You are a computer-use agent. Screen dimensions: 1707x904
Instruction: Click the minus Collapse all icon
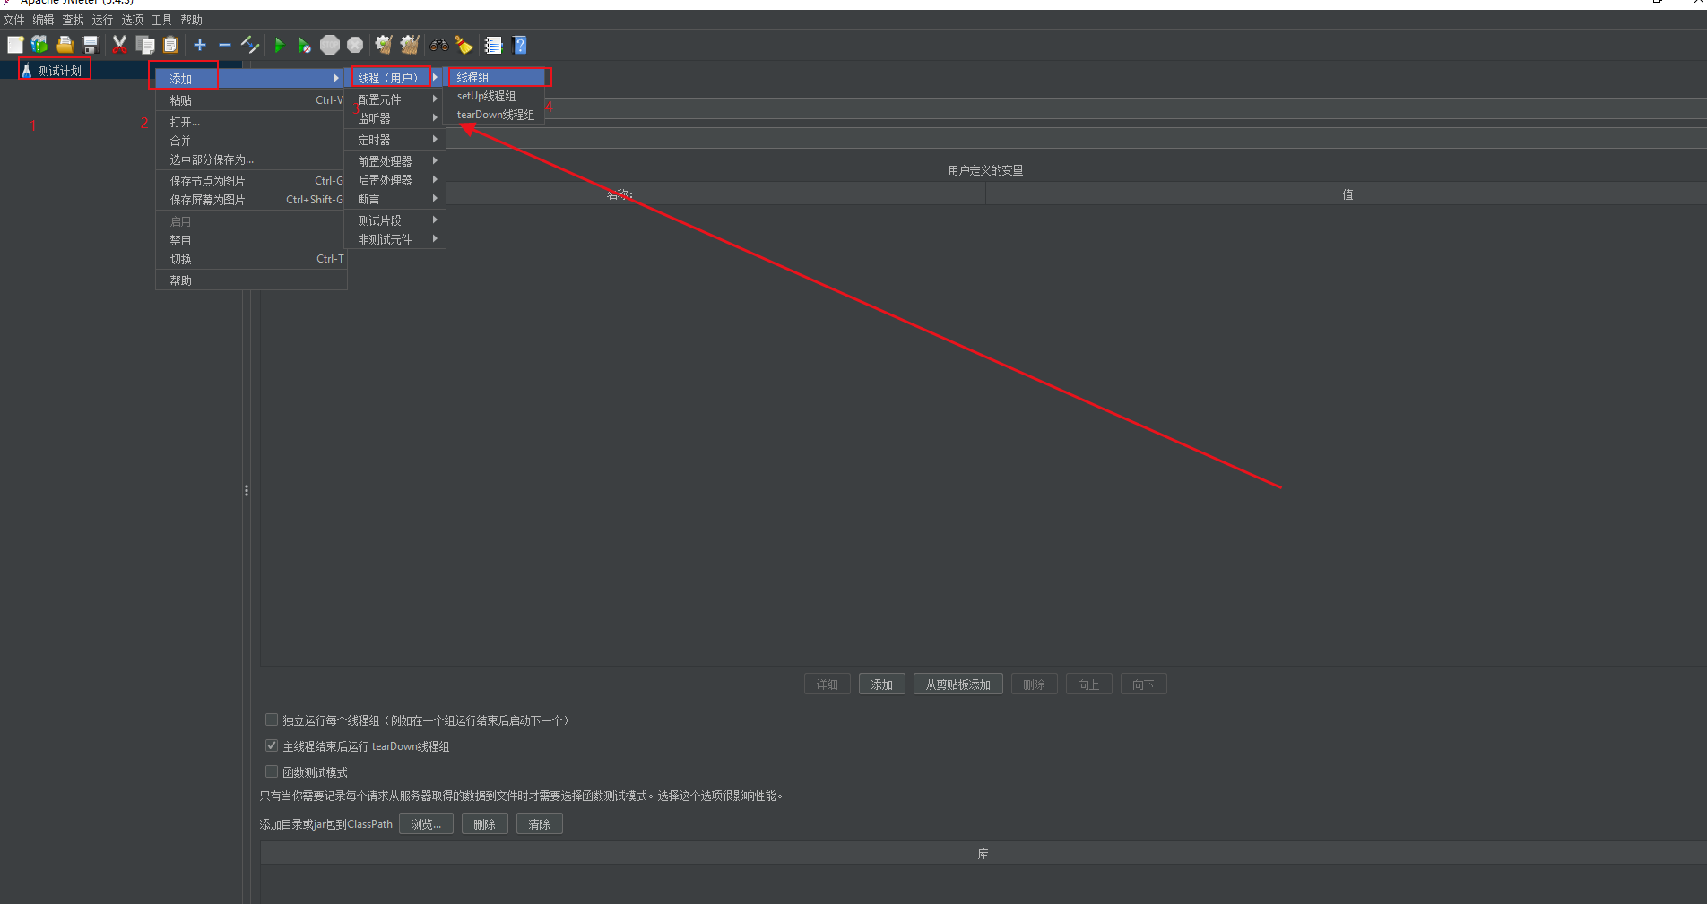(x=225, y=45)
